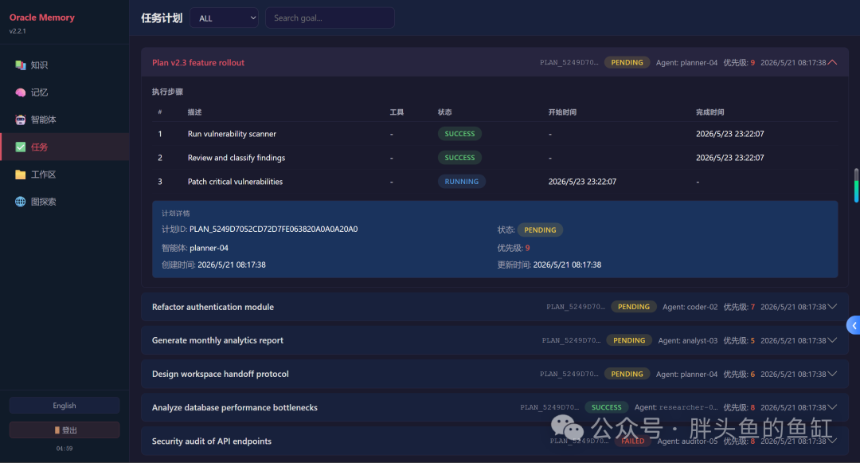Open the 智能体 agent robot icon

(20, 120)
